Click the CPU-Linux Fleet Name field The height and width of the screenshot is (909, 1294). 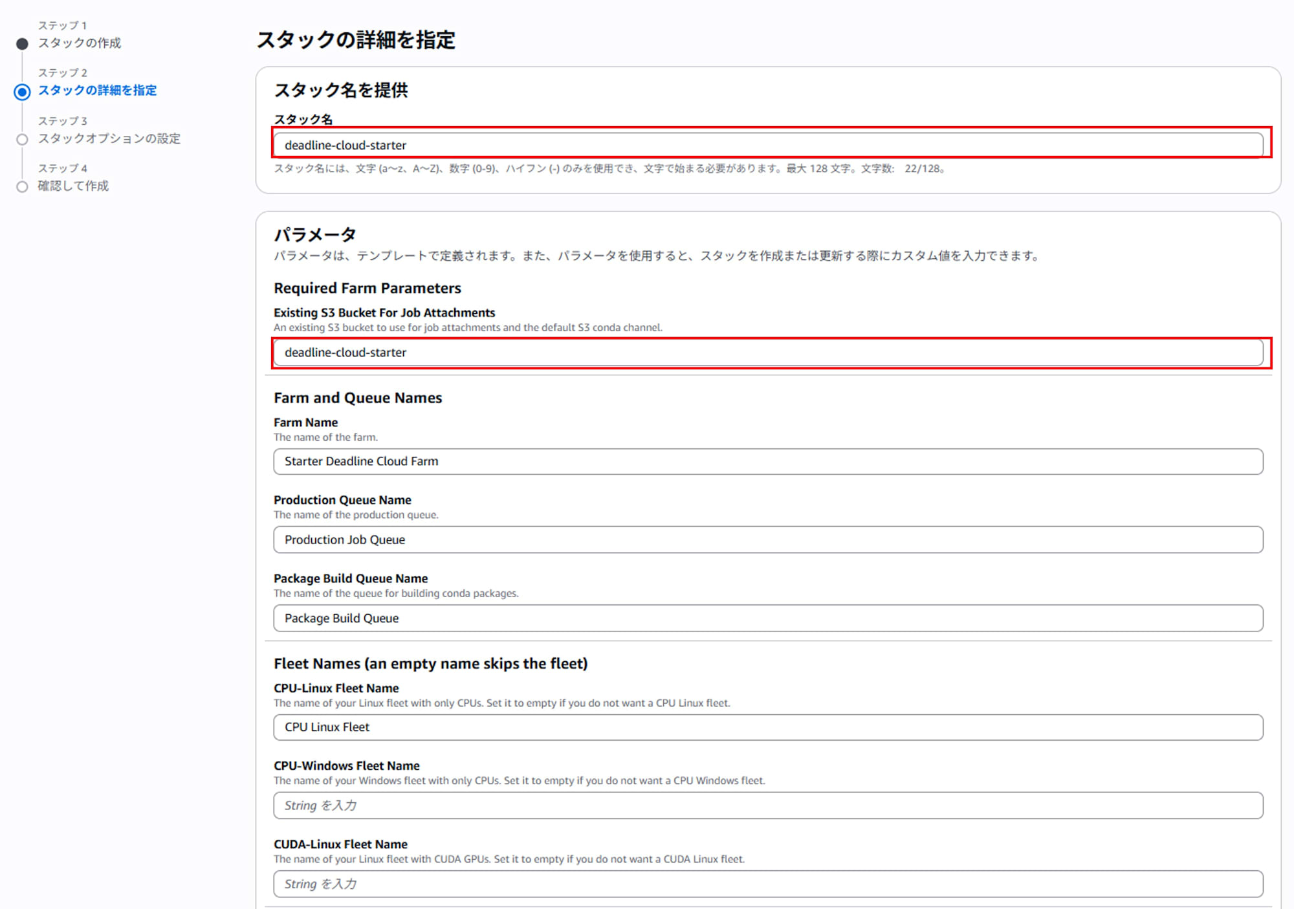(x=768, y=727)
